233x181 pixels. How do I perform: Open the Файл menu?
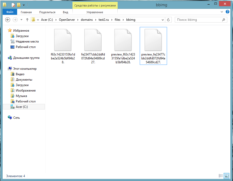point(10,12)
